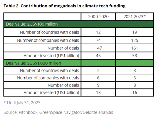This screenshot has width=162, height=117.
Task: Click the "Until July 31, 2023" footnote
Action: coord(22,102)
